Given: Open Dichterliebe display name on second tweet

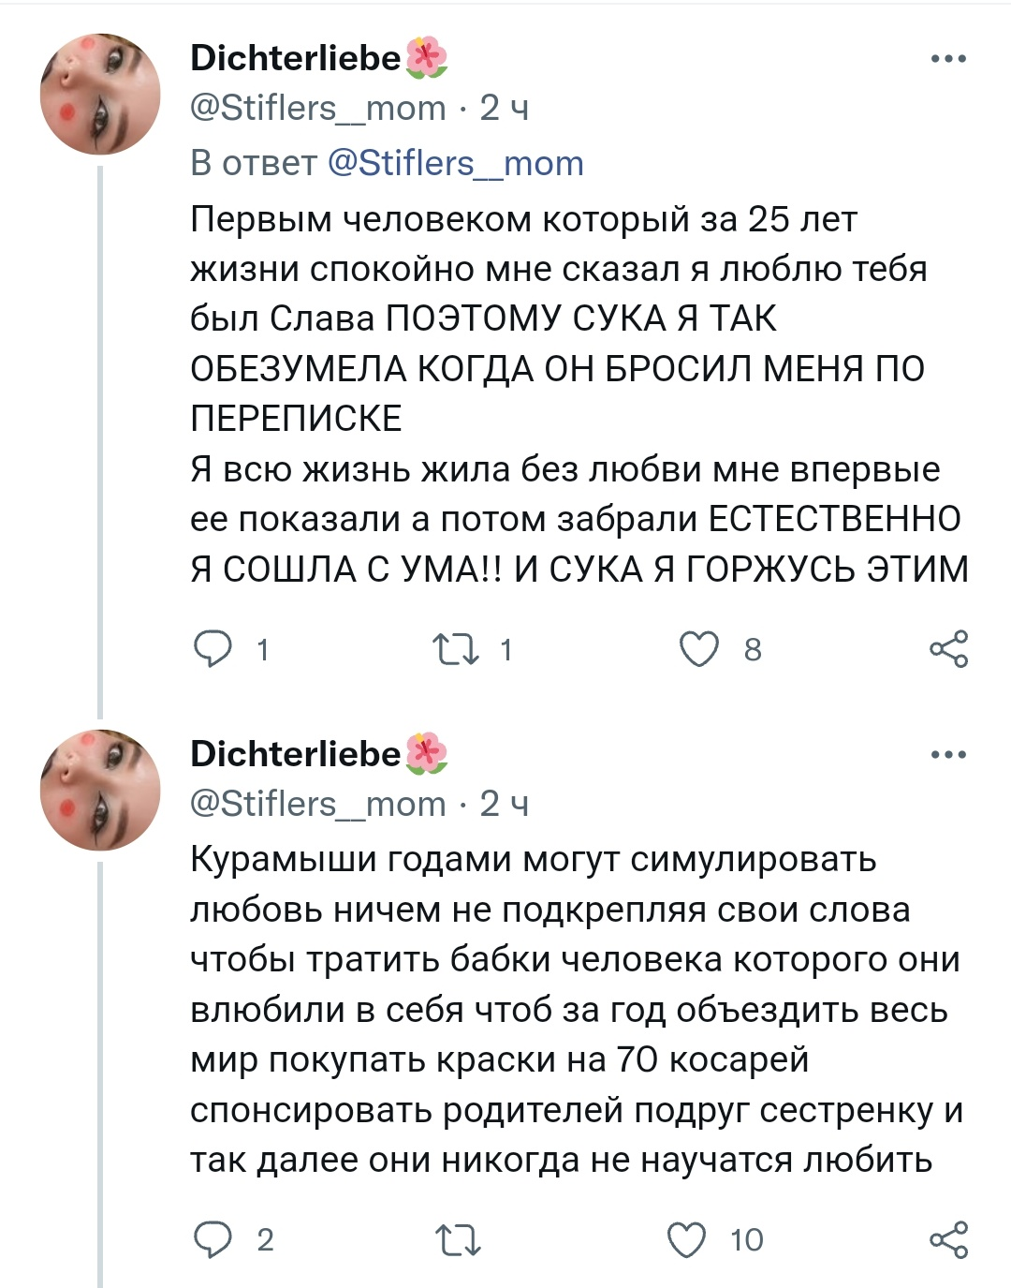Looking at the screenshot, I should click(296, 754).
